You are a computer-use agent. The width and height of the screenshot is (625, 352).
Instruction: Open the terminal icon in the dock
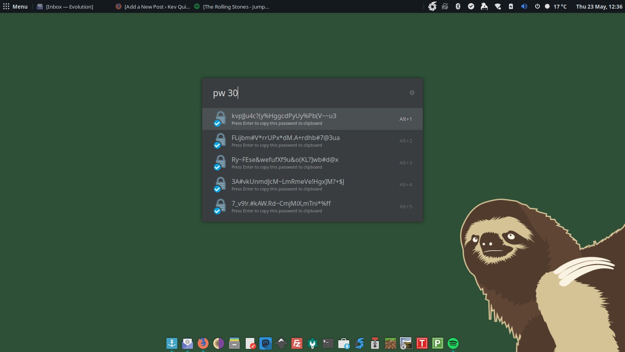click(x=328, y=343)
